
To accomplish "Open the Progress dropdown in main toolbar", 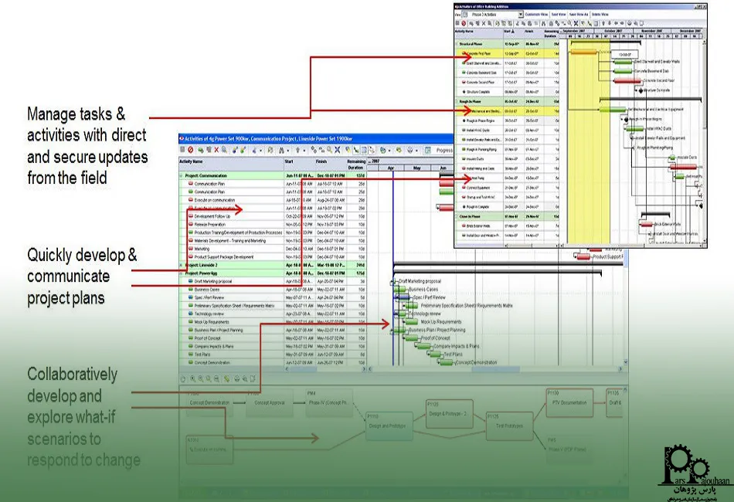I will (x=447, y=150).
